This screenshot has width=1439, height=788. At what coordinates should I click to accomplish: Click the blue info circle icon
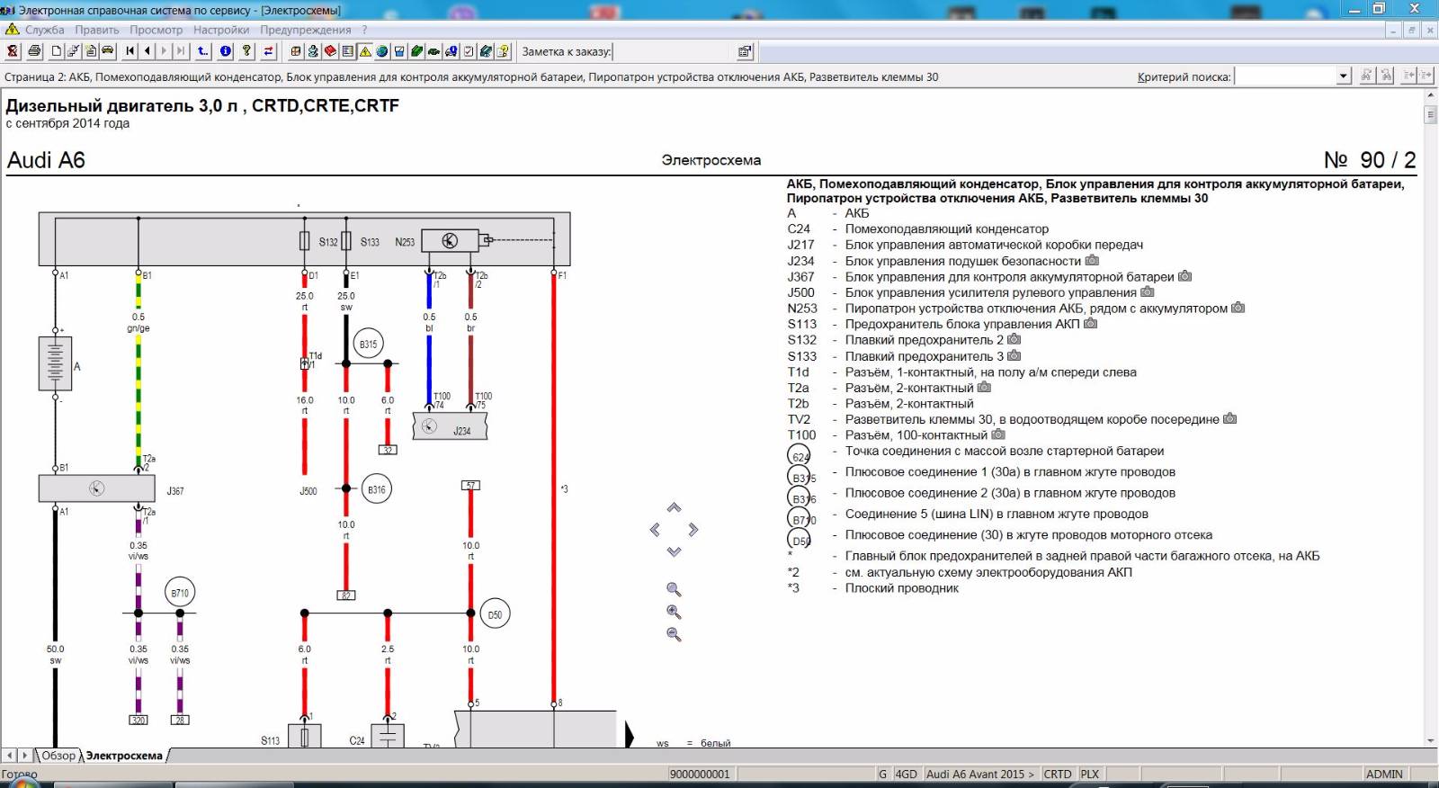click(x=226, y=51)
